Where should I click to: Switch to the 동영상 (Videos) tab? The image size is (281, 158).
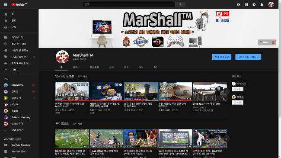tap(76, 67)
